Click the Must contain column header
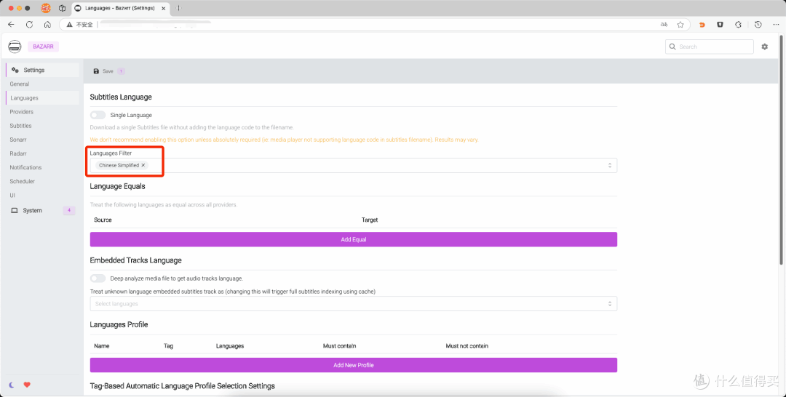786x397 pixels. 339,346
